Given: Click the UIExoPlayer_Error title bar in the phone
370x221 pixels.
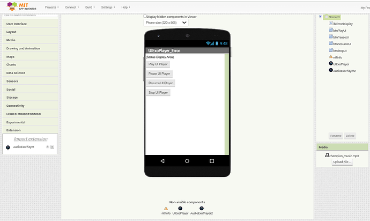Looking at the screenshot, I should coord(187,50).
